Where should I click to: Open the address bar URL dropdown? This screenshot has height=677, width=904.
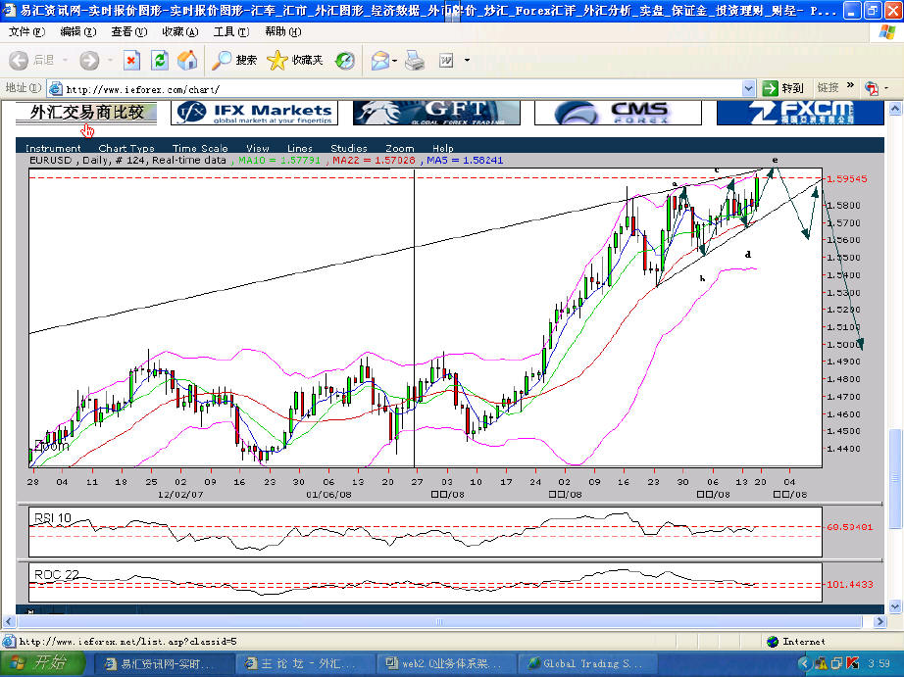click(x=748, y=89)
